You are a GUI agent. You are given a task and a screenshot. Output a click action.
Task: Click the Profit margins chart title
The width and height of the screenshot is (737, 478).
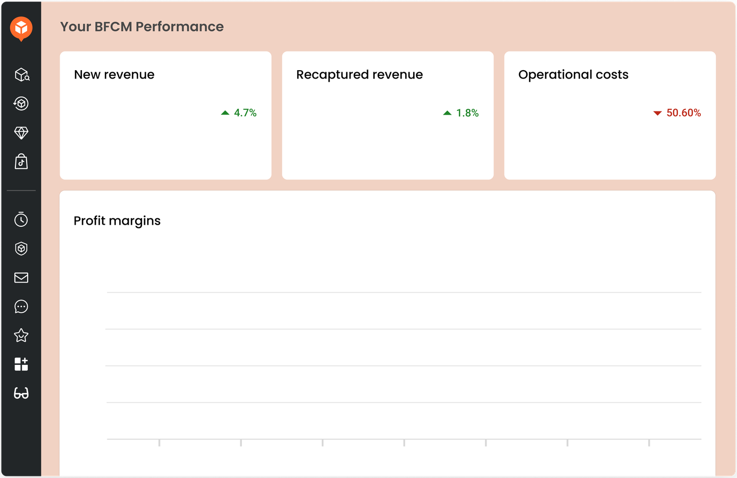click(117, 221)
